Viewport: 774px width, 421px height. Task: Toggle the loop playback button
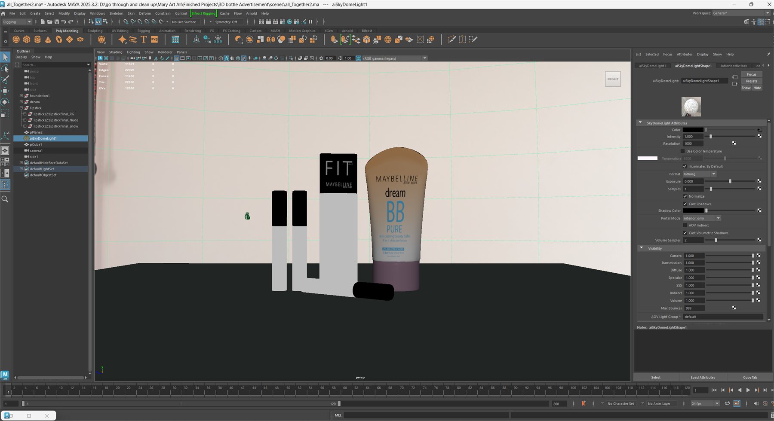pos(727,403)
